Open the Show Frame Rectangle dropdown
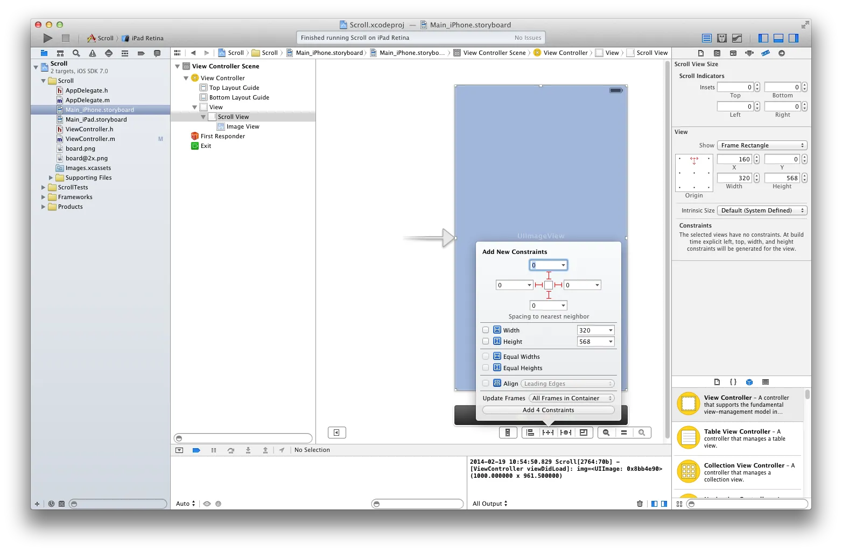 (762, 146)
